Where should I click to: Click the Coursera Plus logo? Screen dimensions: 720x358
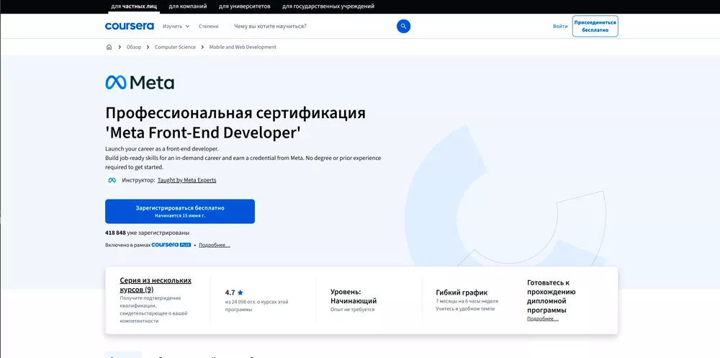coord(171,245)
